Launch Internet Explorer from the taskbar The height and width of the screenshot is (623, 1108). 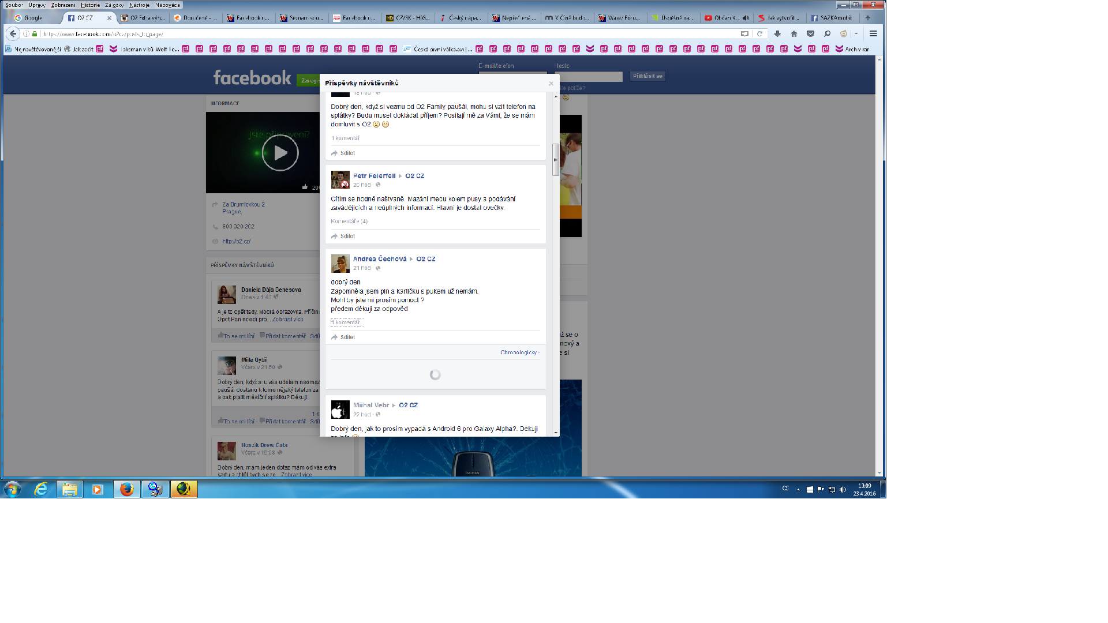pos(41,490)
